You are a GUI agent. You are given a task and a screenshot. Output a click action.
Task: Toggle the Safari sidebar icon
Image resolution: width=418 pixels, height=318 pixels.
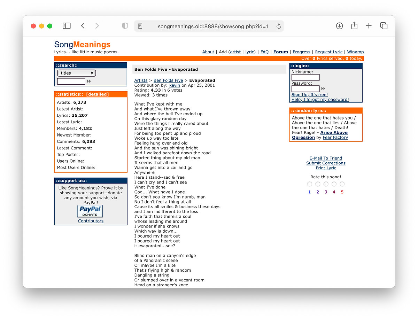click(67, 26)
